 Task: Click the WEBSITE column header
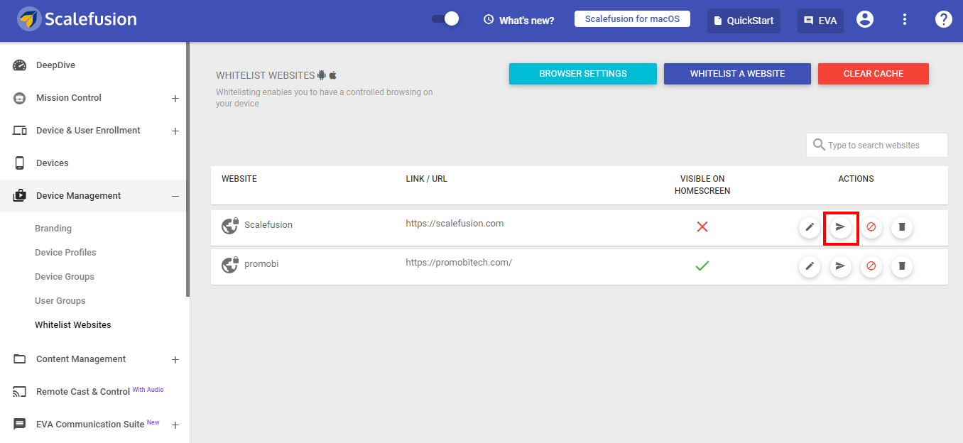point(239,179)
